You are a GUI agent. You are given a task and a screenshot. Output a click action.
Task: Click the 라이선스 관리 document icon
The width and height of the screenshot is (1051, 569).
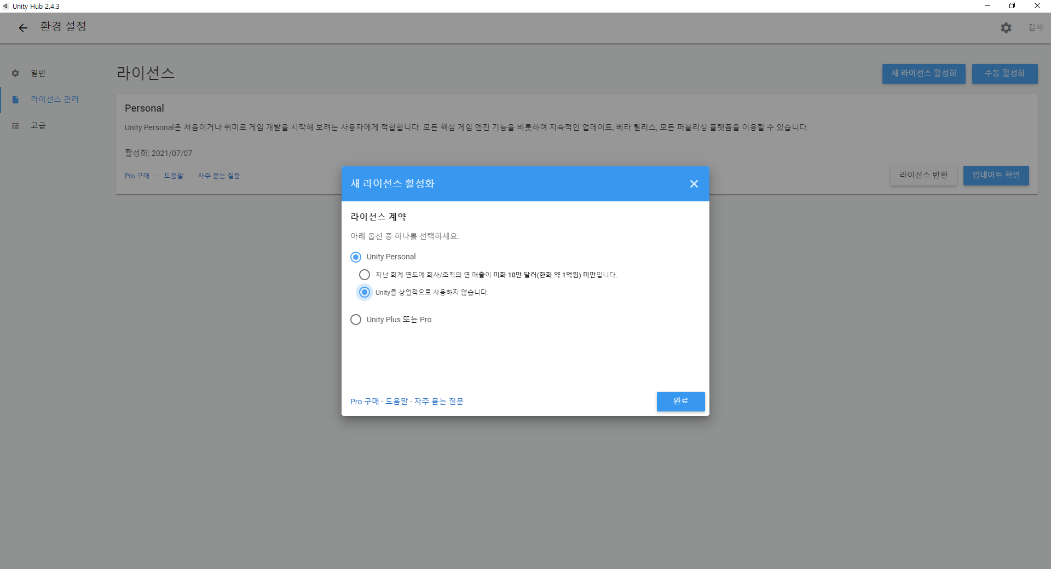pos(15,100)
